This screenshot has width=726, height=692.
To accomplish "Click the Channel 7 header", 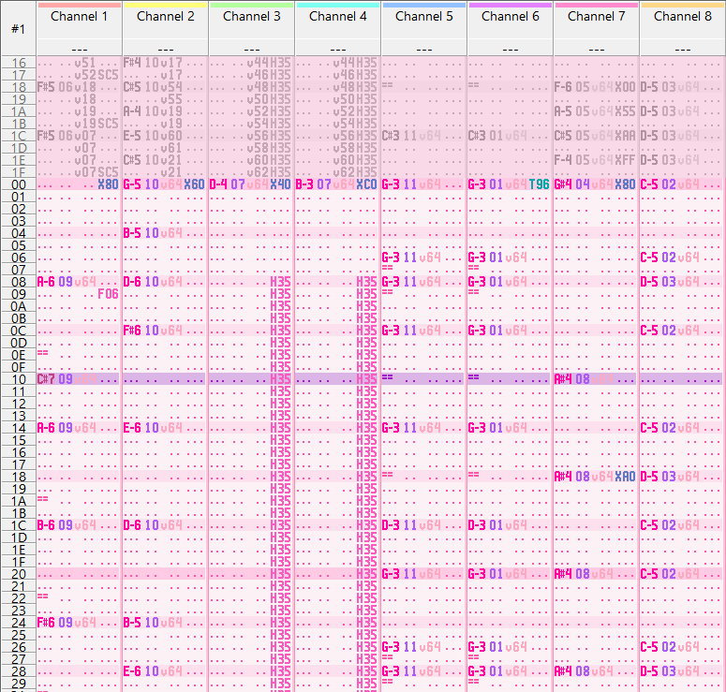I will pos(596,17).
